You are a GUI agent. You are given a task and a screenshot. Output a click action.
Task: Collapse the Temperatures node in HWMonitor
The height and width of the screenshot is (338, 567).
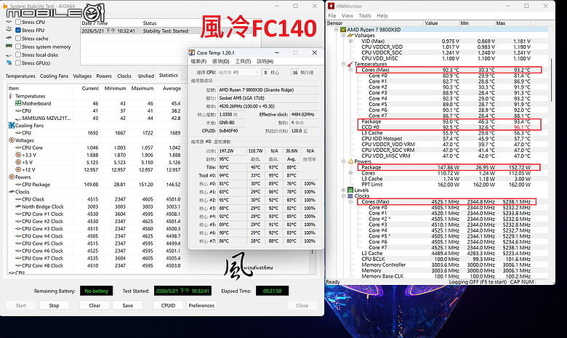[344, 64]
